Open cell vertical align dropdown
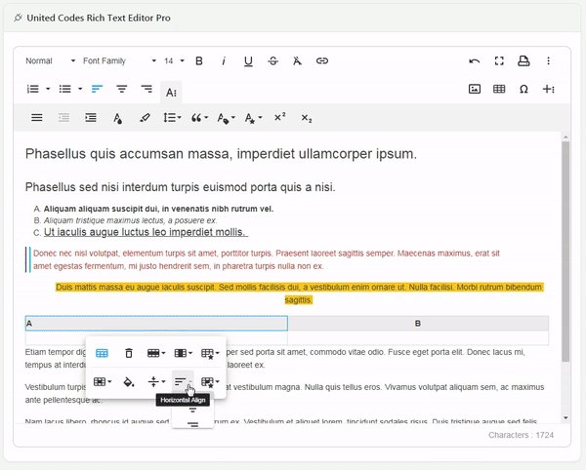 (x=156, y=381)
